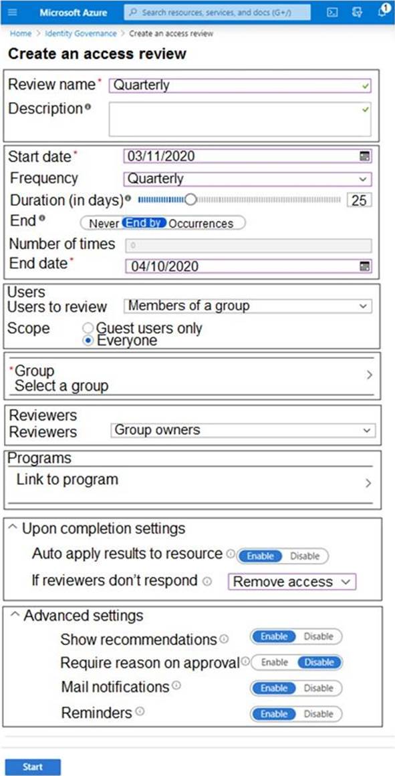395x776 pixels.
Task: Open the notifications bell
Action: pos(383,11)
